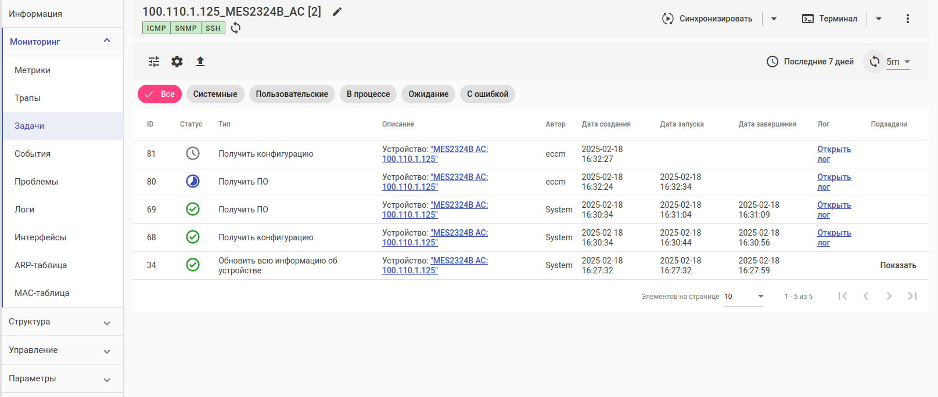938x397 pixels.
Task: Click the three-dot more options icon
Action: 907,19
